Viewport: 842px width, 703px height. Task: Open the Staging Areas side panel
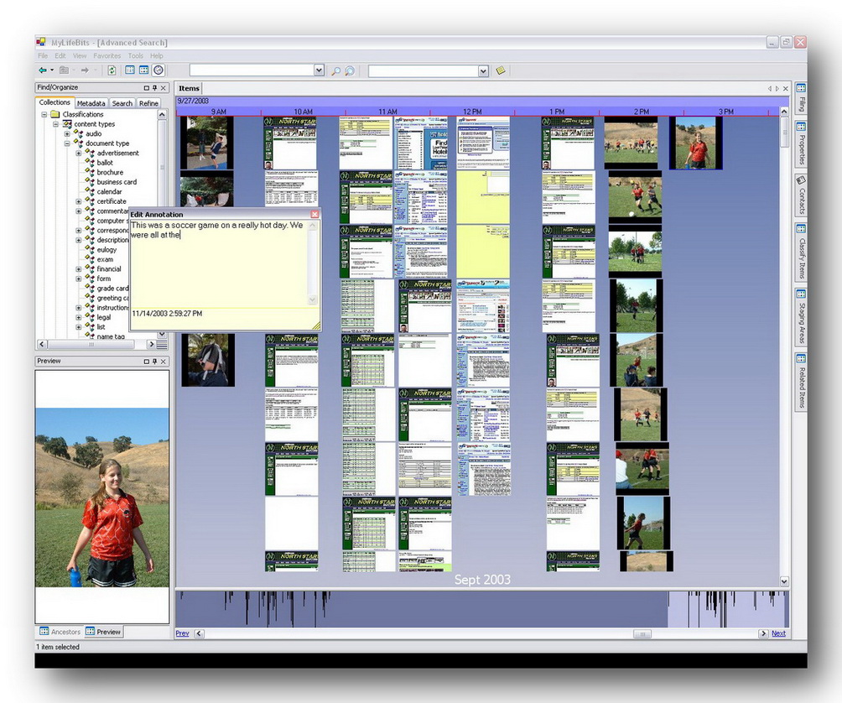pyautogui.click(x=801, y=317)
